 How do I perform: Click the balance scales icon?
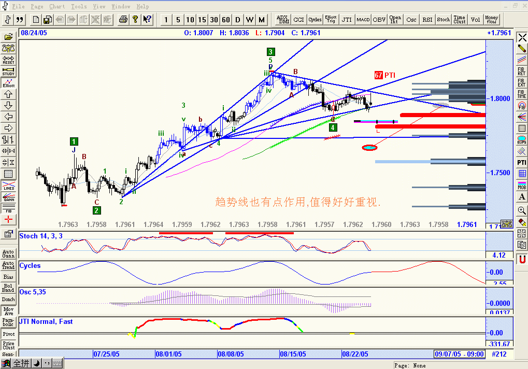coord(8,49)
